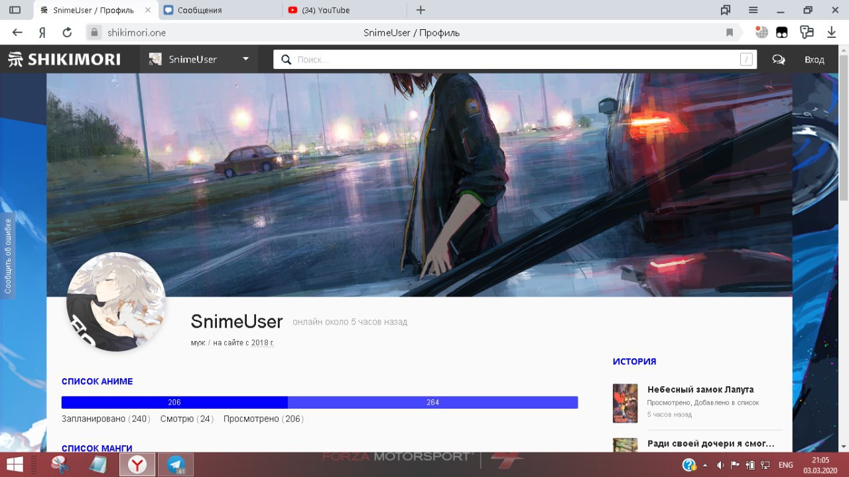Open the Небесный замок Лапута entry
The width and height of the screenshot is (849, 477).
click(700, 389)
